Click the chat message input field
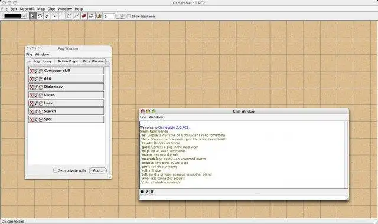 tap(243, 197)
